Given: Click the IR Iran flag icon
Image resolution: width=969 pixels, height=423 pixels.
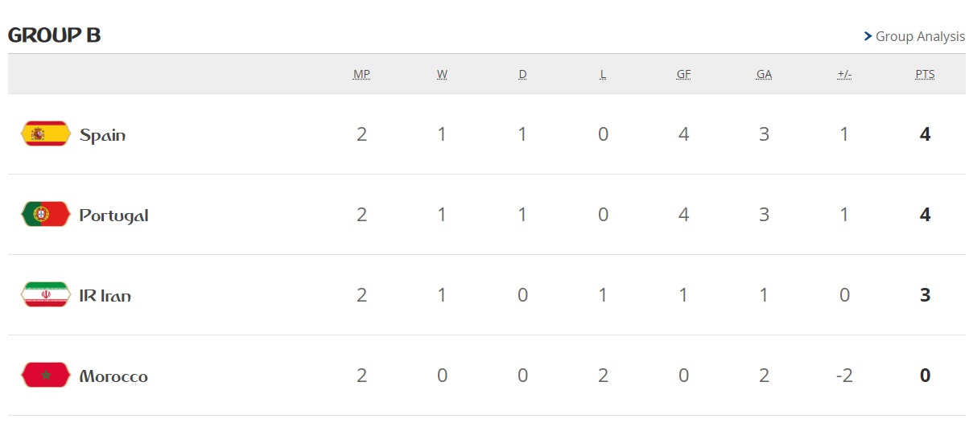Looking at the screenshot, I should coord(45,294).
